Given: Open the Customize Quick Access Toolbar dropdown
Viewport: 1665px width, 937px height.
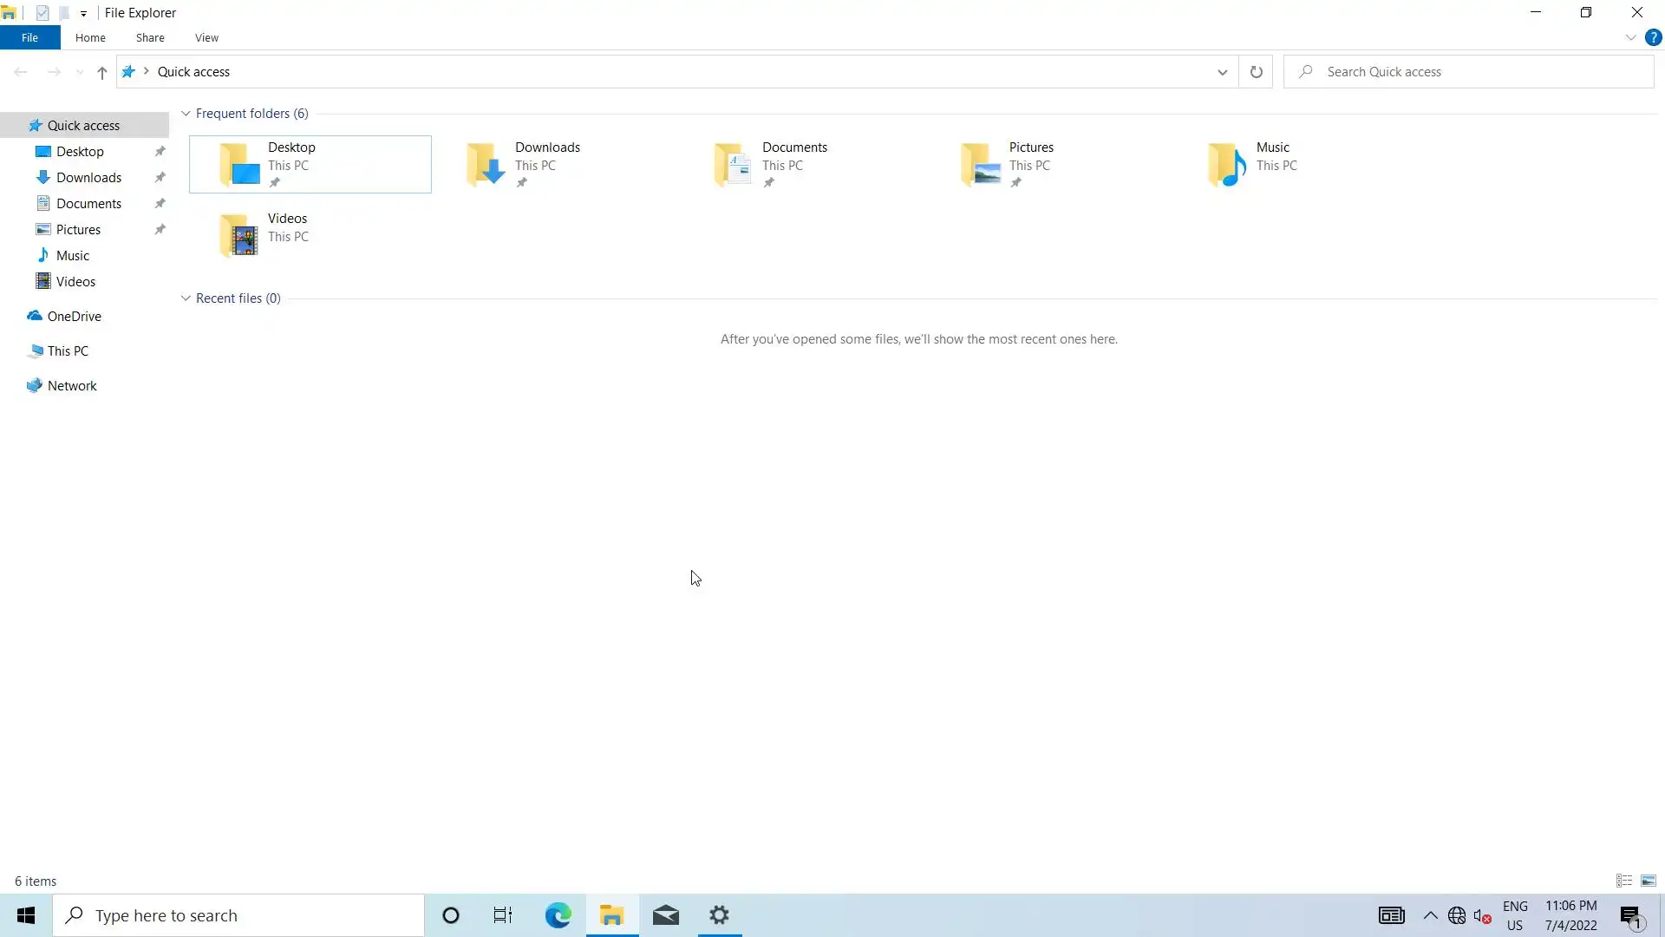Looking at the screenshot, I should [83, 13].
